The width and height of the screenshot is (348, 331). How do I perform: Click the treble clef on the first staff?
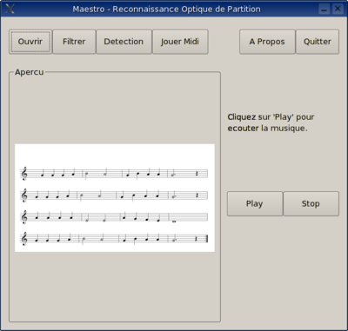[24, 174]
